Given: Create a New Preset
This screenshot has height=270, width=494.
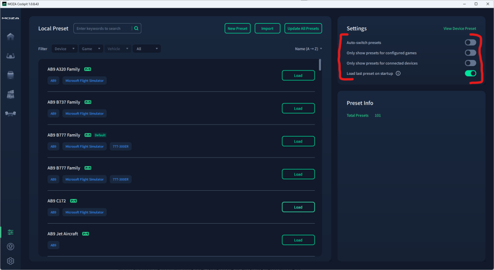Looking at the screenshot, I should click(237, 28).
